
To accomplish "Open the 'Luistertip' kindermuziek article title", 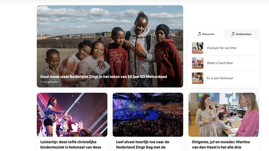I will tap(71, 144).
